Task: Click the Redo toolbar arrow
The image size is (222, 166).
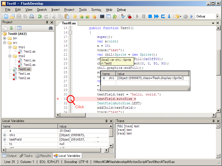Action: [46, 16]
